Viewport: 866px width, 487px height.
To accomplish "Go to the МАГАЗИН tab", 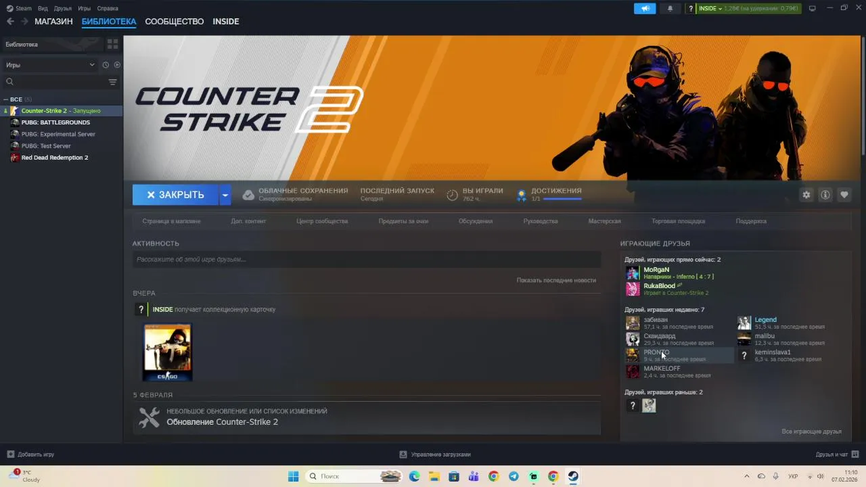I will point(53,22).
